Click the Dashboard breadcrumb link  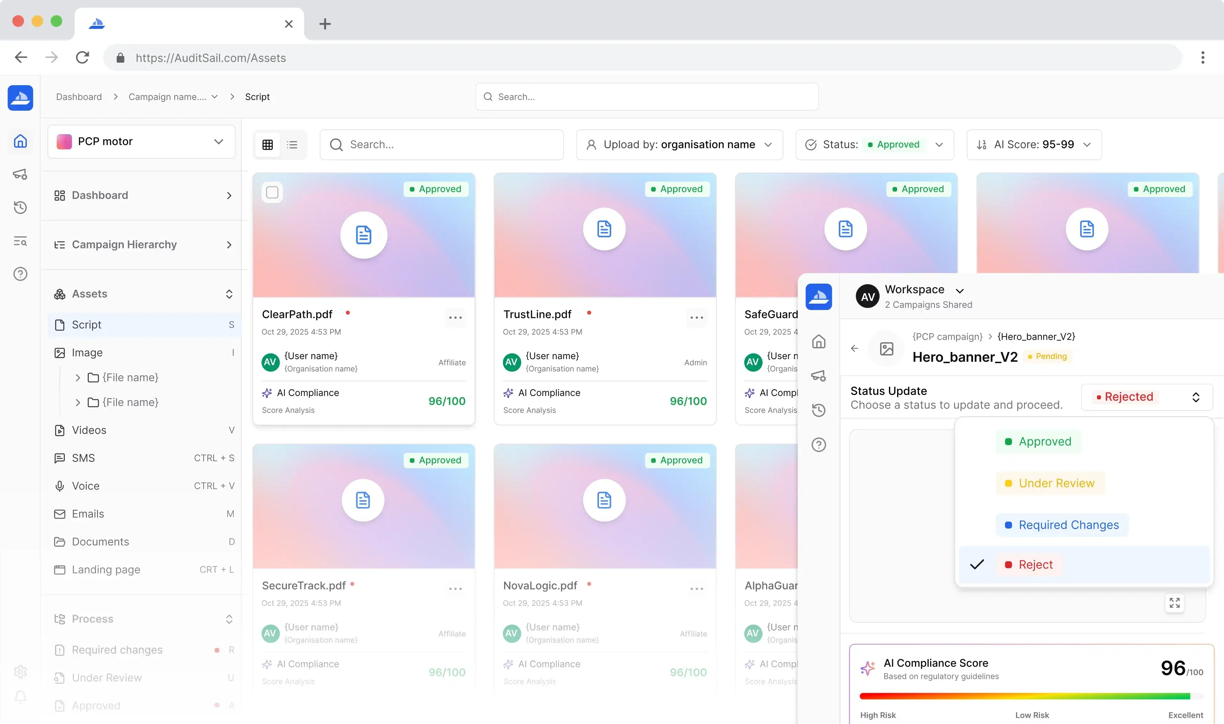[x=78, y=97]
